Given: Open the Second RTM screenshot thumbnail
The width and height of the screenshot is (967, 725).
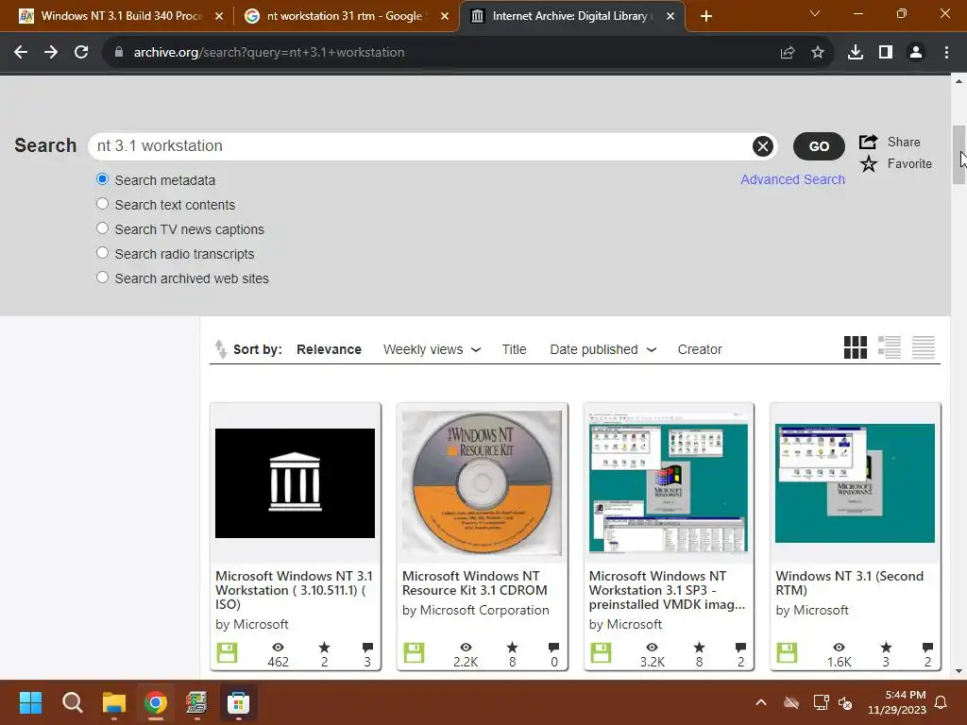Looking at the screenshot, I should [x=855, y=482].
